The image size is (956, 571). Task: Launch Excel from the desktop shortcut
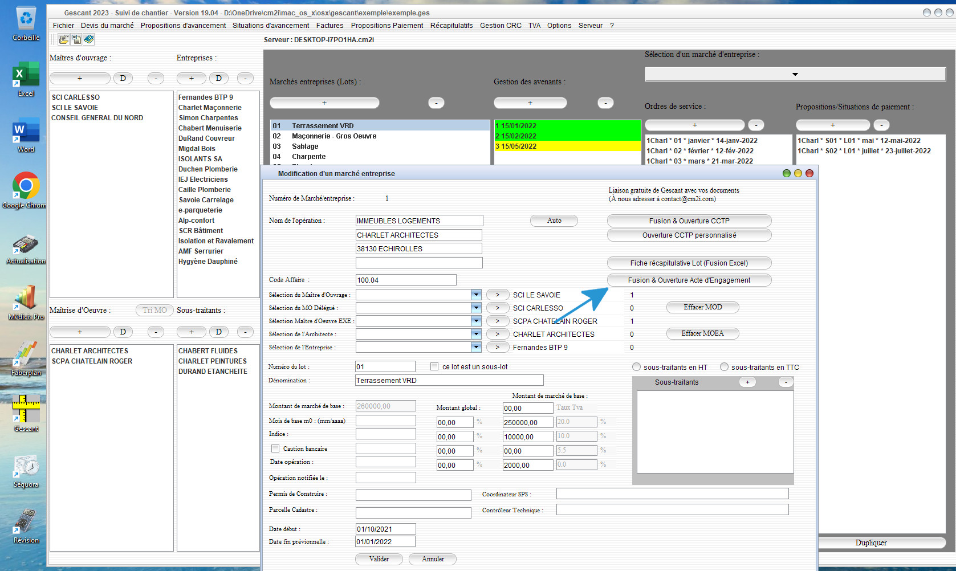pyautogui.click(x=26, y=80)
